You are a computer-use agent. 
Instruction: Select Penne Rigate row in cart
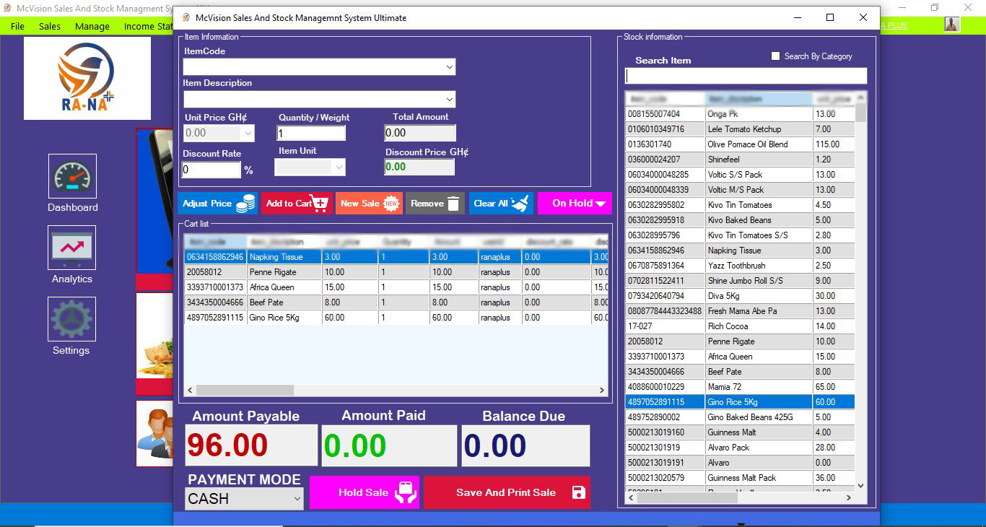coord(396,272)
